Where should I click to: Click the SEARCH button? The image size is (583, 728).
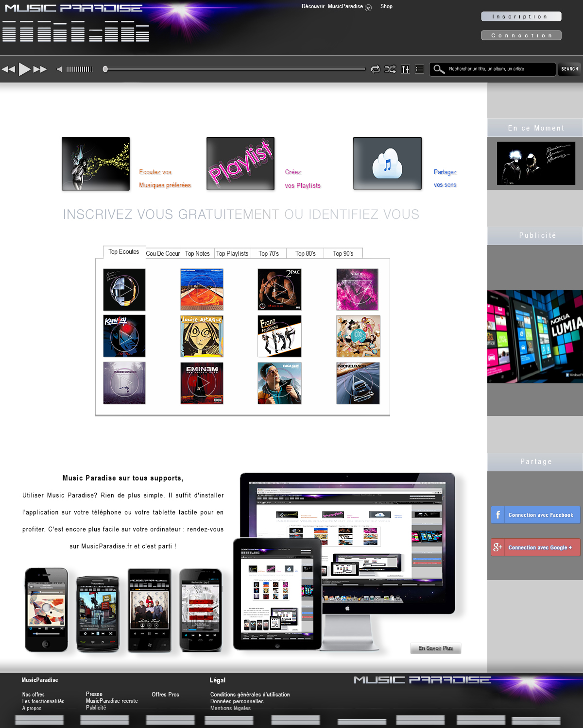(x=569, y=69)
